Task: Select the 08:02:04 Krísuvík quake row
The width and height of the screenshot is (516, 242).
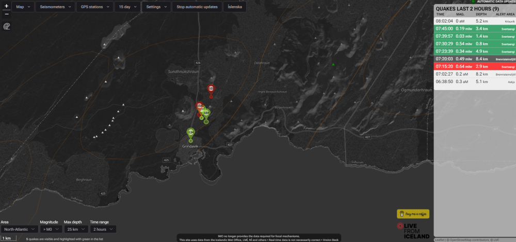Action: pyautogui.click(x=474, y=21)
